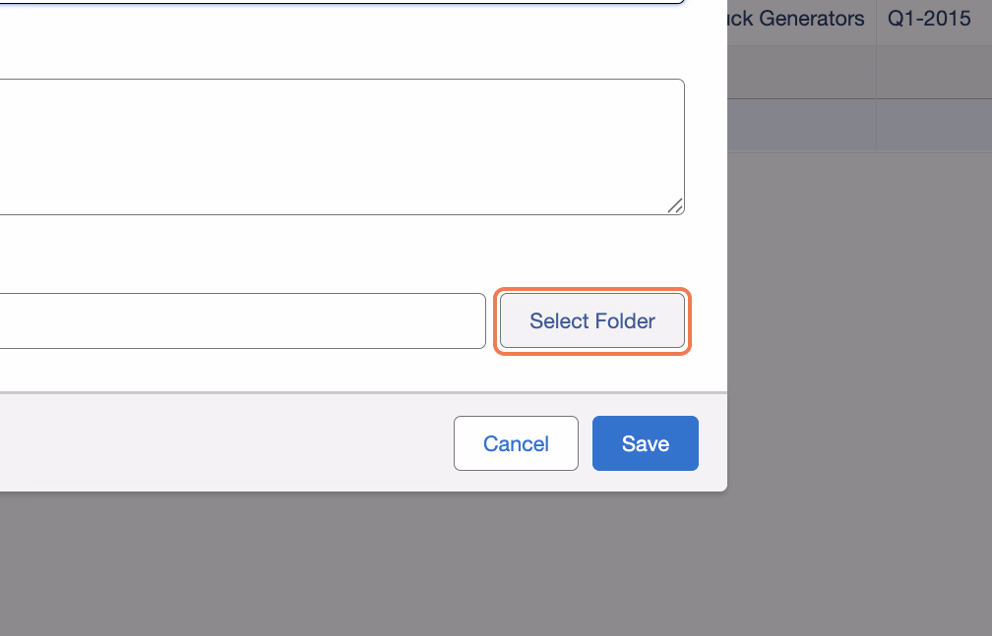Select highlighted row cell under Generators column
The width and height of the screenshot is (992, 636).
coord(801,125)
